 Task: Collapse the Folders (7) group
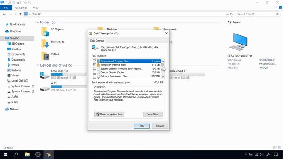pyautogui.click(x=38, y=23)
